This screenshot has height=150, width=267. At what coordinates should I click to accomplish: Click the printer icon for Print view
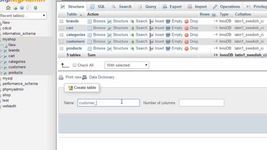pos(61,77)
